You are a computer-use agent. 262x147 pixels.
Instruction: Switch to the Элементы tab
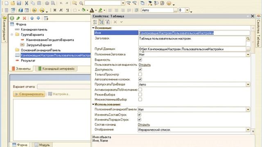click(21, 69)
